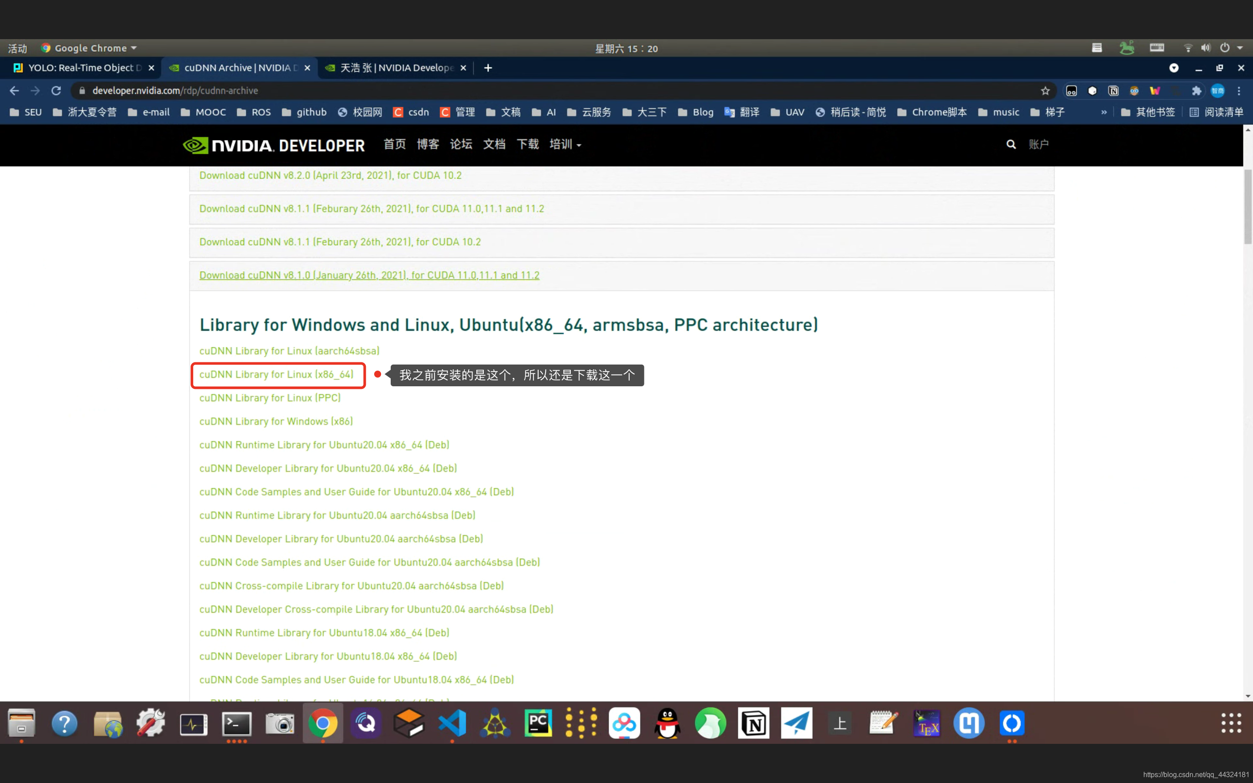1253x783 pixels.
Task: Open 下载 in NVIDIA nav
Action: click(528, 144)
